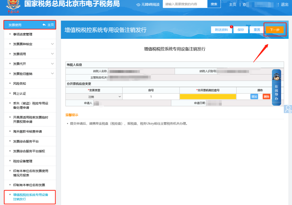Click the user star icon at right edge
The height and width of the screenshot is (205, 292).
pos(288,109)
